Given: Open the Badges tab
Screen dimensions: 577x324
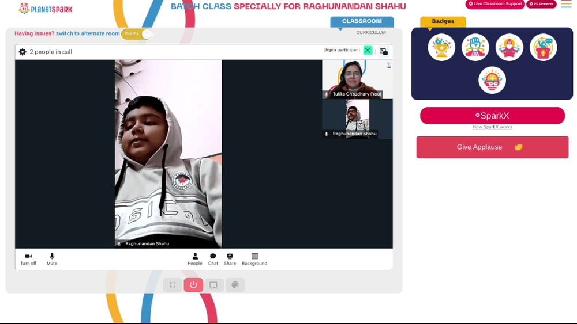Looking at the screenshot, I should [443, 22].
